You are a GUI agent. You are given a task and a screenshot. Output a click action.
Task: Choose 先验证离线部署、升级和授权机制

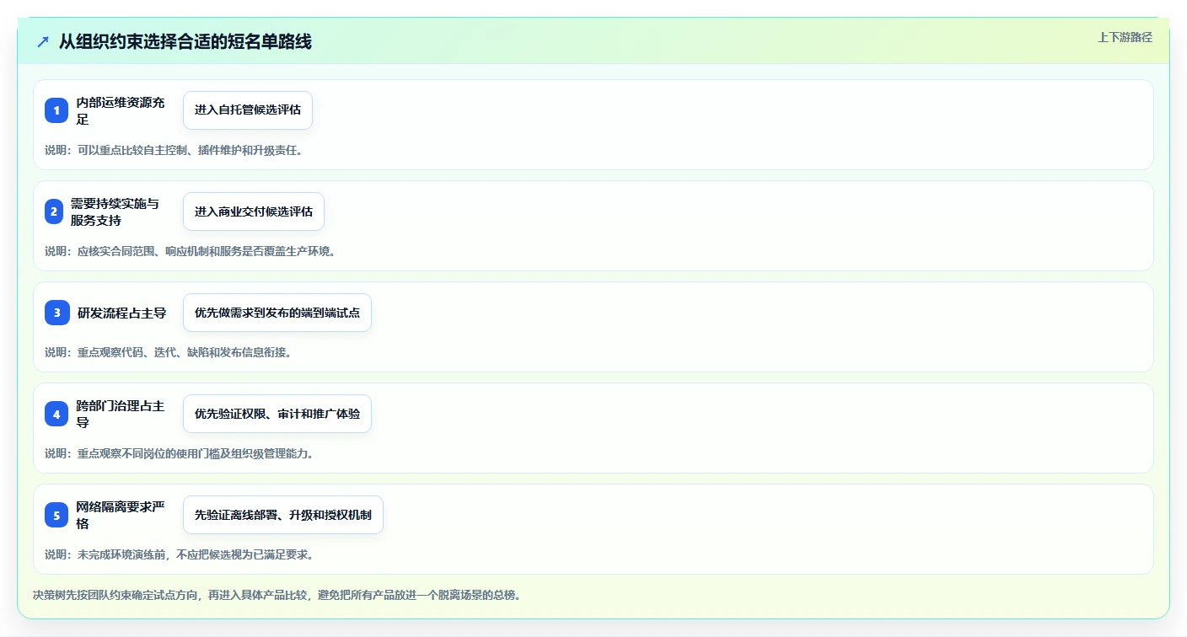click(283, 515)
